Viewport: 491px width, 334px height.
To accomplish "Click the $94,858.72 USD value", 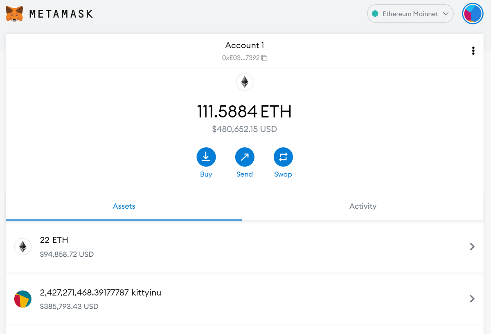I will [67, 254].
